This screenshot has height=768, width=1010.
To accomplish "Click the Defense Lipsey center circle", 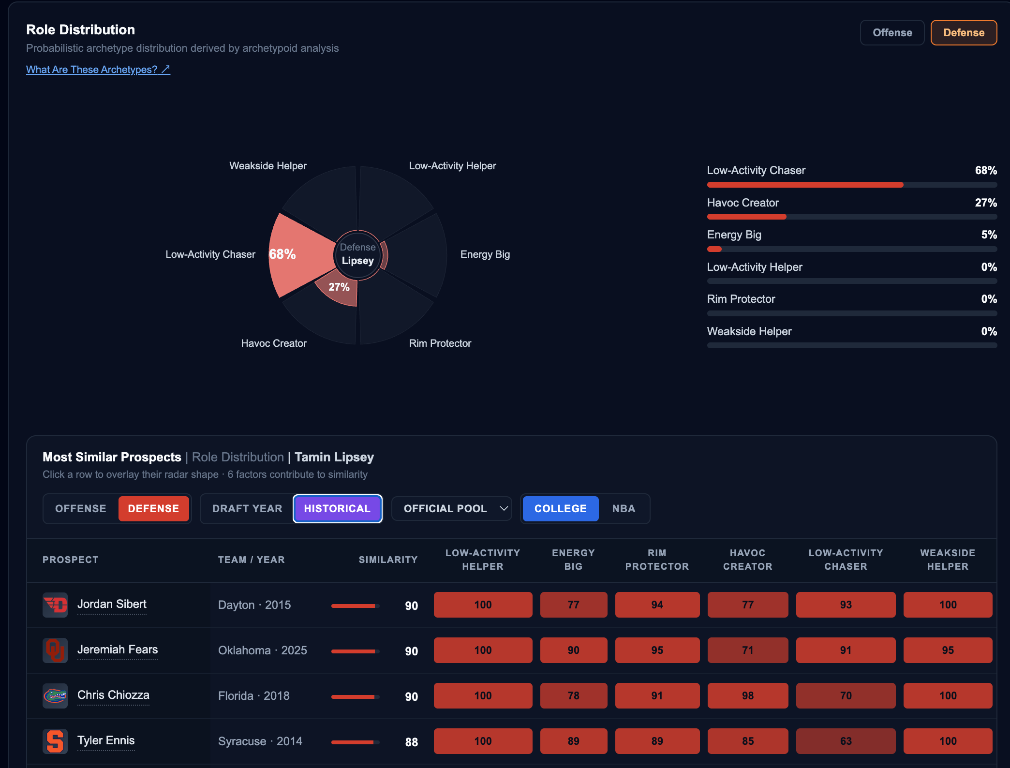I will [358, 254].
